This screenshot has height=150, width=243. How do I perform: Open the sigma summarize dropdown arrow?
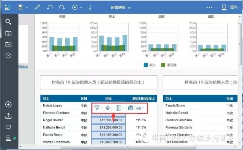(122, 108)
